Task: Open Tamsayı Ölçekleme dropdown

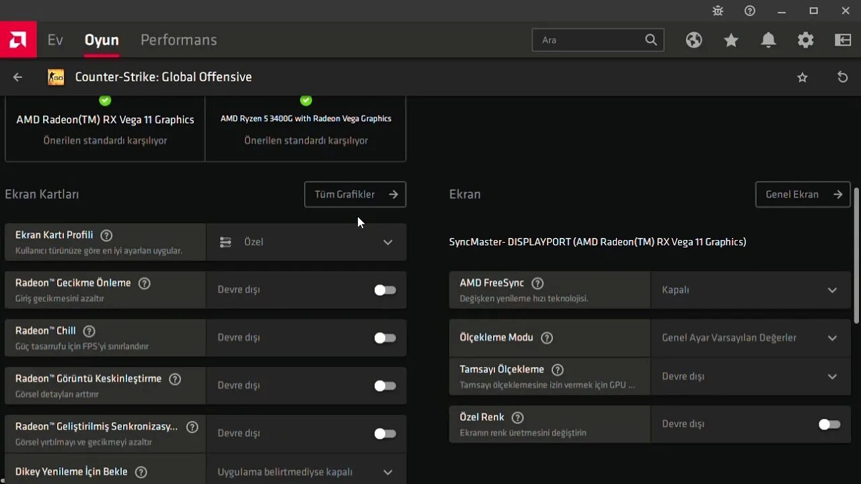Action: click(751, 376)
